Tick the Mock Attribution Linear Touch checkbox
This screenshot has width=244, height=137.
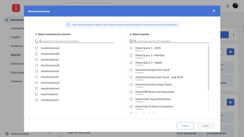(131, 85)
